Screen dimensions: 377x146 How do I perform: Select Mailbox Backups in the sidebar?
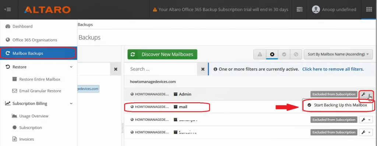tap(38, 53)
